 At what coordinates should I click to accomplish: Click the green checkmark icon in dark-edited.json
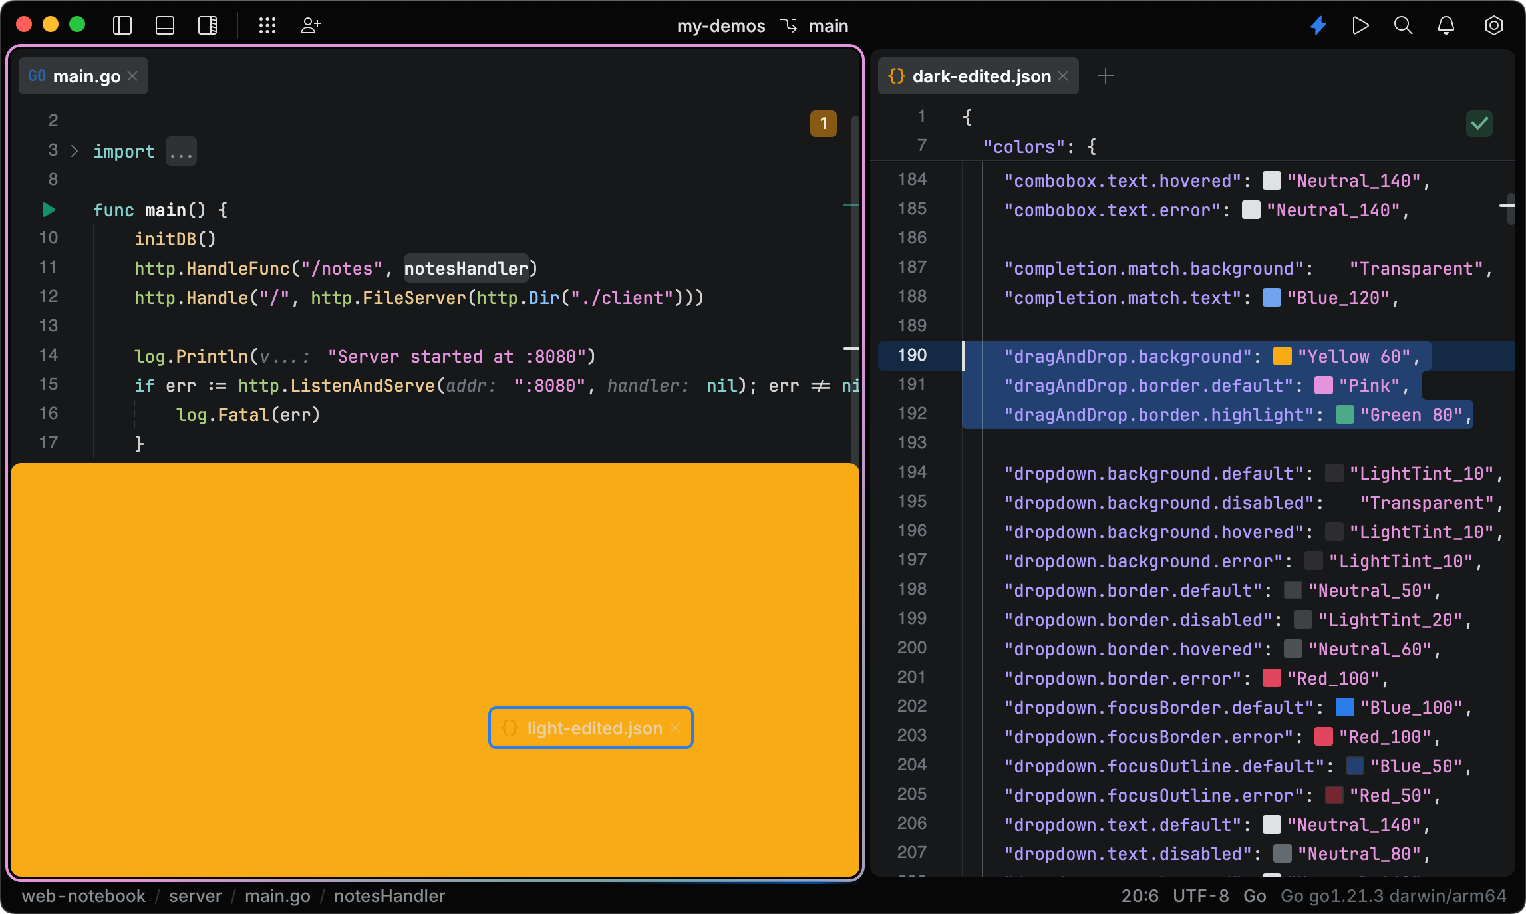[1479, 124]
